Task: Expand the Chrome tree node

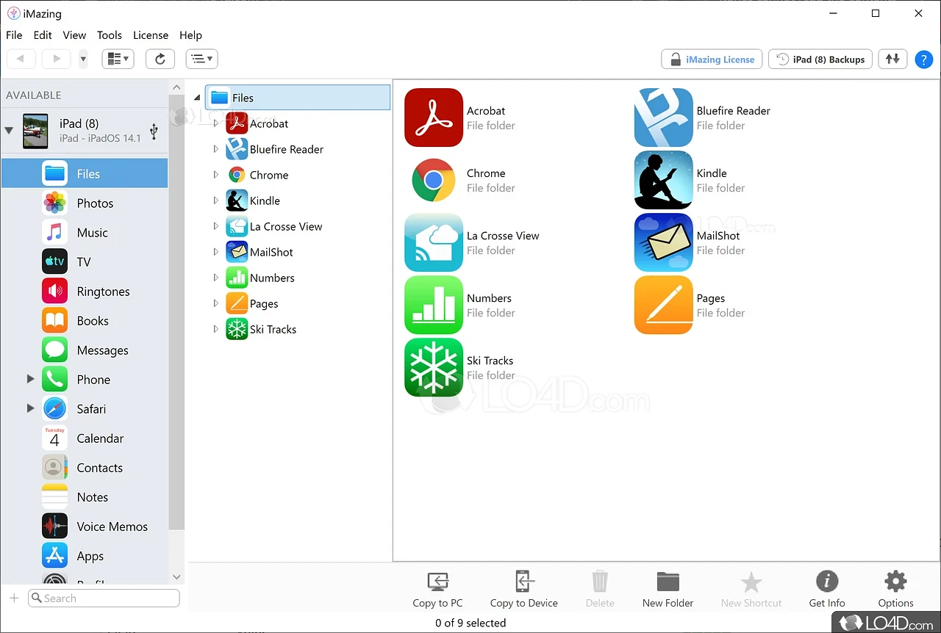Action: point(215,175)
